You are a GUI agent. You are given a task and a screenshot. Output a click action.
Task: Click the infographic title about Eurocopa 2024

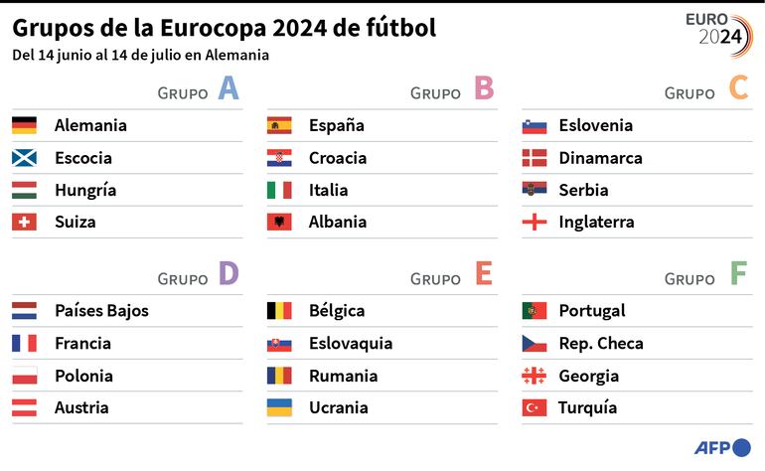click(224, 28)
